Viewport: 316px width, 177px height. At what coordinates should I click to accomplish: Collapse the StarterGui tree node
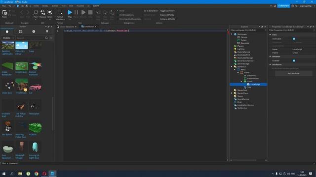point(232,67)
